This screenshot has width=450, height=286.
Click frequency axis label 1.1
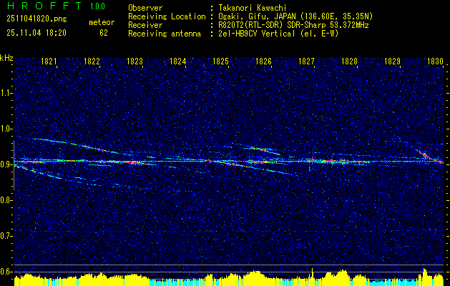(x=6, y=93)
